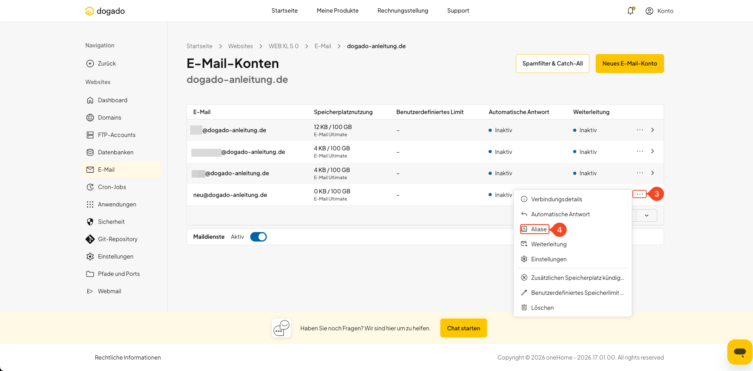Screen dimensions: 753x371
Task: Toggle the Maildienste Aktiv switch
Action: point(259,237)
